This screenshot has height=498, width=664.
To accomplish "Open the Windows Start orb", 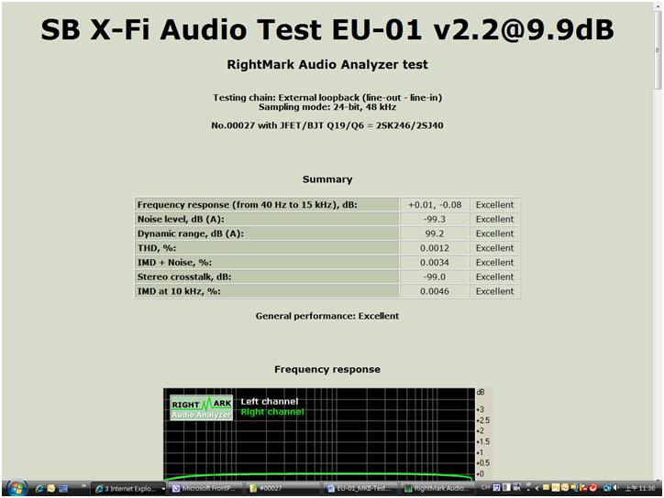I will [x=17, y=488].
